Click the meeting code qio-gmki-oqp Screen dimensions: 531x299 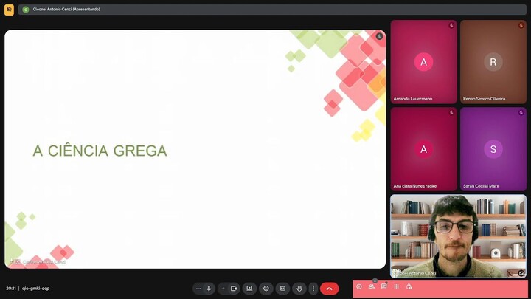36,289
